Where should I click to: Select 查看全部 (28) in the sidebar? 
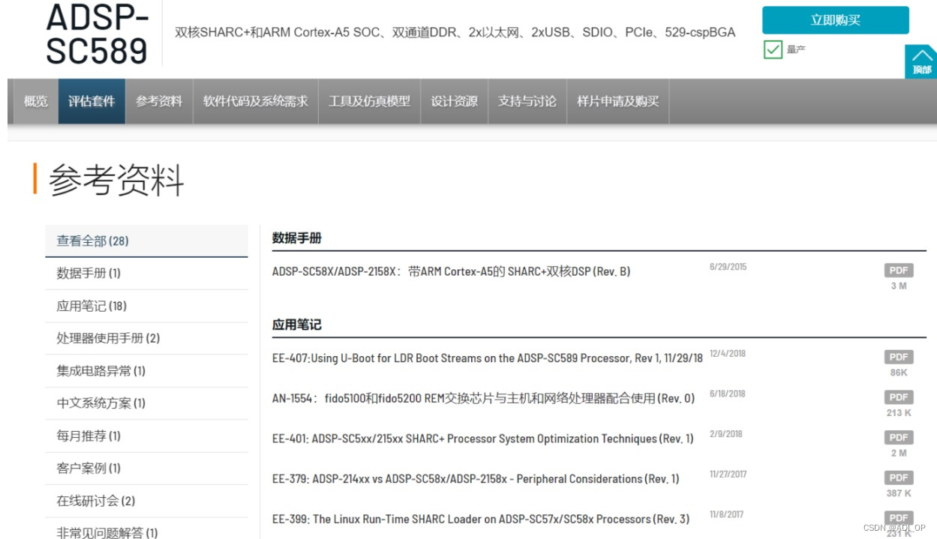click(x=146, y=241)
